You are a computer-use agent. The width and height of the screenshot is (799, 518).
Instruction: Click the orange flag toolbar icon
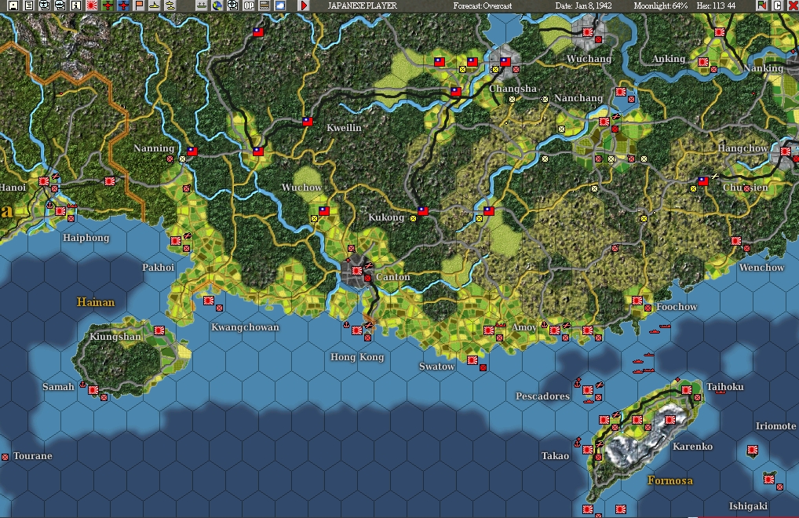[x=139, y=5]
